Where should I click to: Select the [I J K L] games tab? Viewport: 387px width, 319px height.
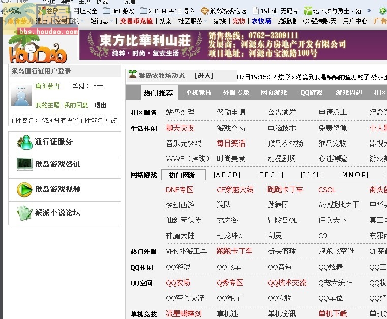(x=311, y=175)
